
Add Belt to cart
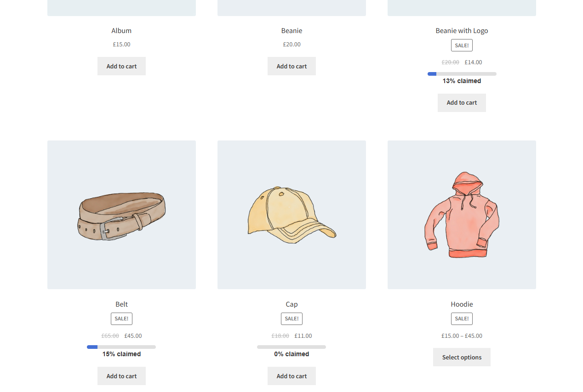pyautogui.click(x=121, y=376)
